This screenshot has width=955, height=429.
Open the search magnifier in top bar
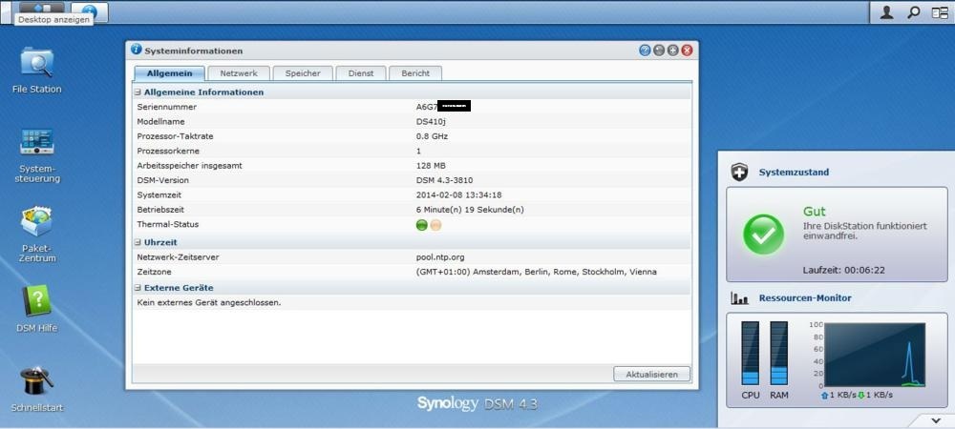click(x=913, y=12)
